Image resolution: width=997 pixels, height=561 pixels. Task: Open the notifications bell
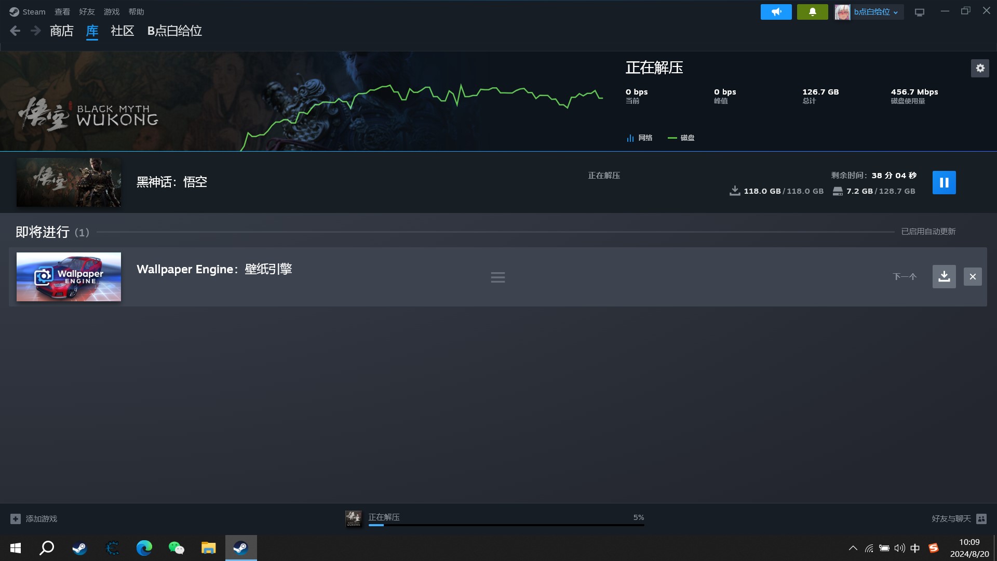pyautogui.click(x=813, y=12)
